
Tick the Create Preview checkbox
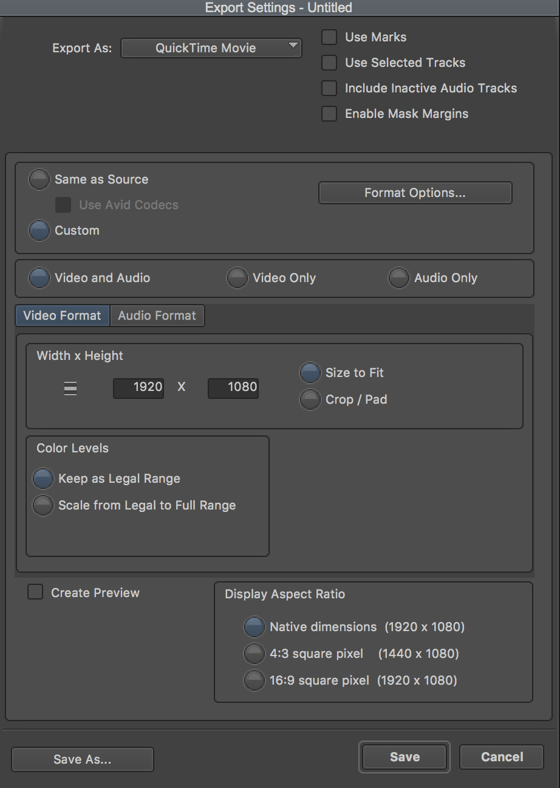click(x=36, y=592)
